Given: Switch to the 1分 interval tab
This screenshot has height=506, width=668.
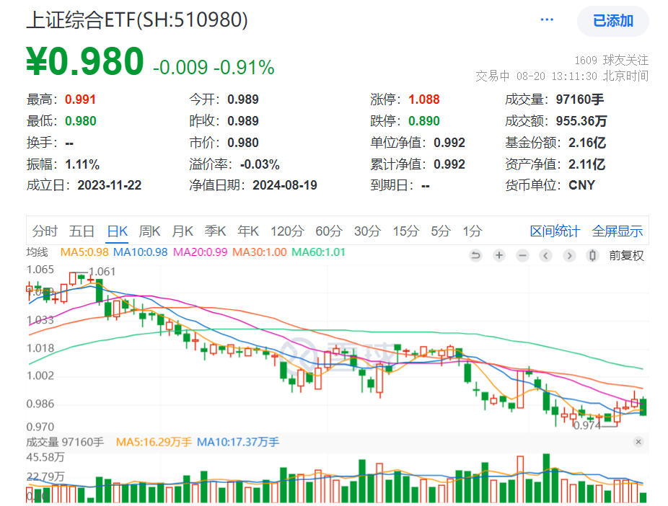Looking at the screenshot, I should tap(473, 231).
